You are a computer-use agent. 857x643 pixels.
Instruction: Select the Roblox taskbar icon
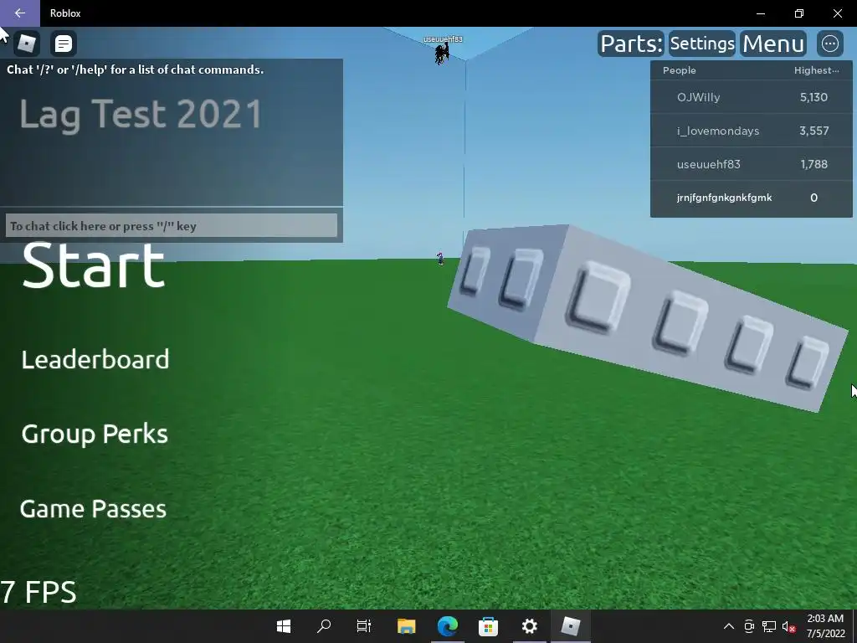(x=570, y=626)
